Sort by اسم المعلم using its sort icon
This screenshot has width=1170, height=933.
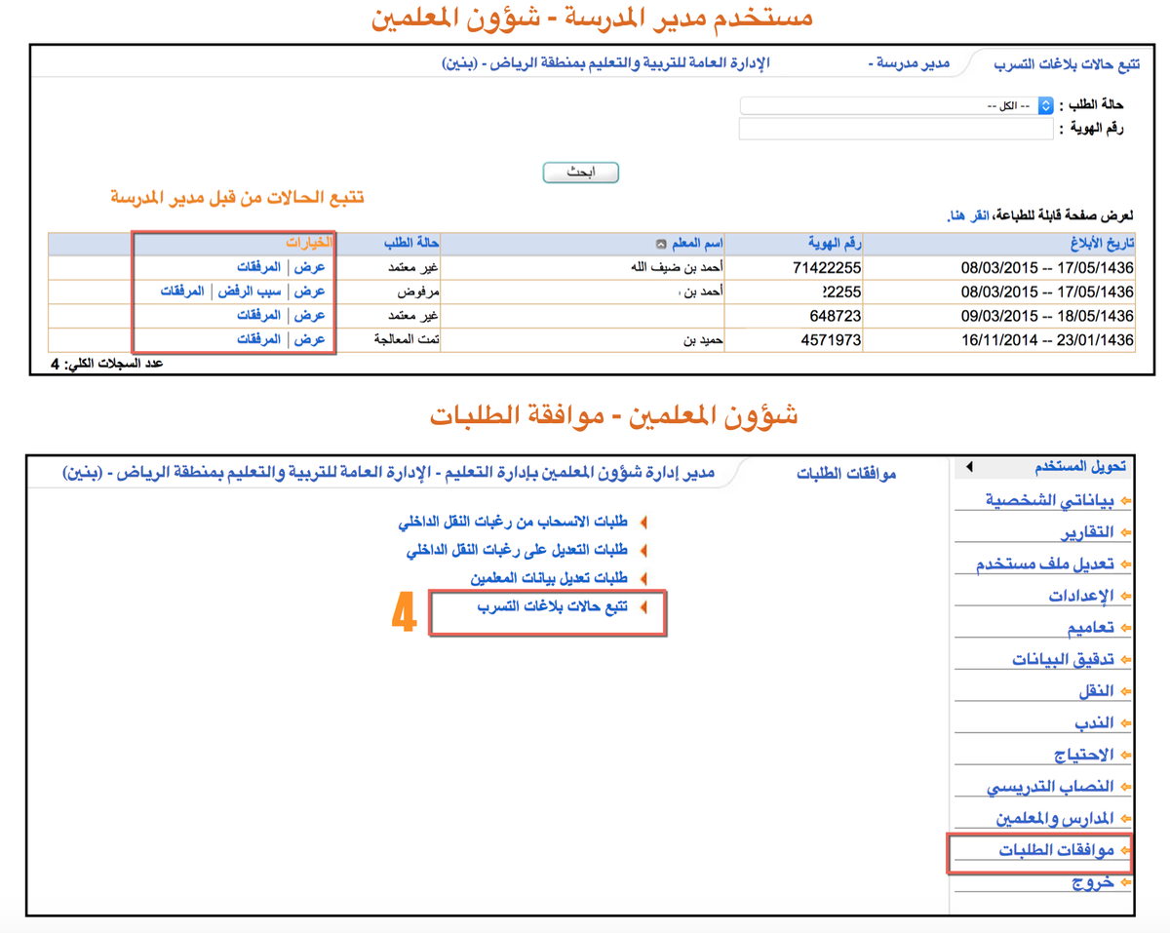click(661, 244)
